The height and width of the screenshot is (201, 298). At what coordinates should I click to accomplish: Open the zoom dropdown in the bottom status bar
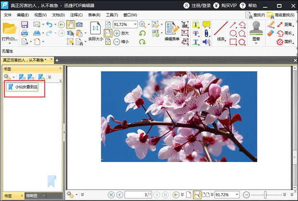click(x=237, y=194)
